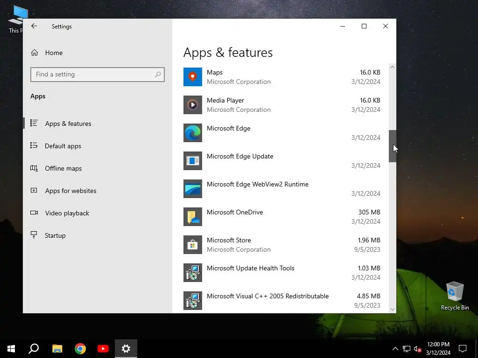The width and height of the screenshot is (478, 358).
Task: Click the 4.85 MB size value
Action: coord(369,296)
